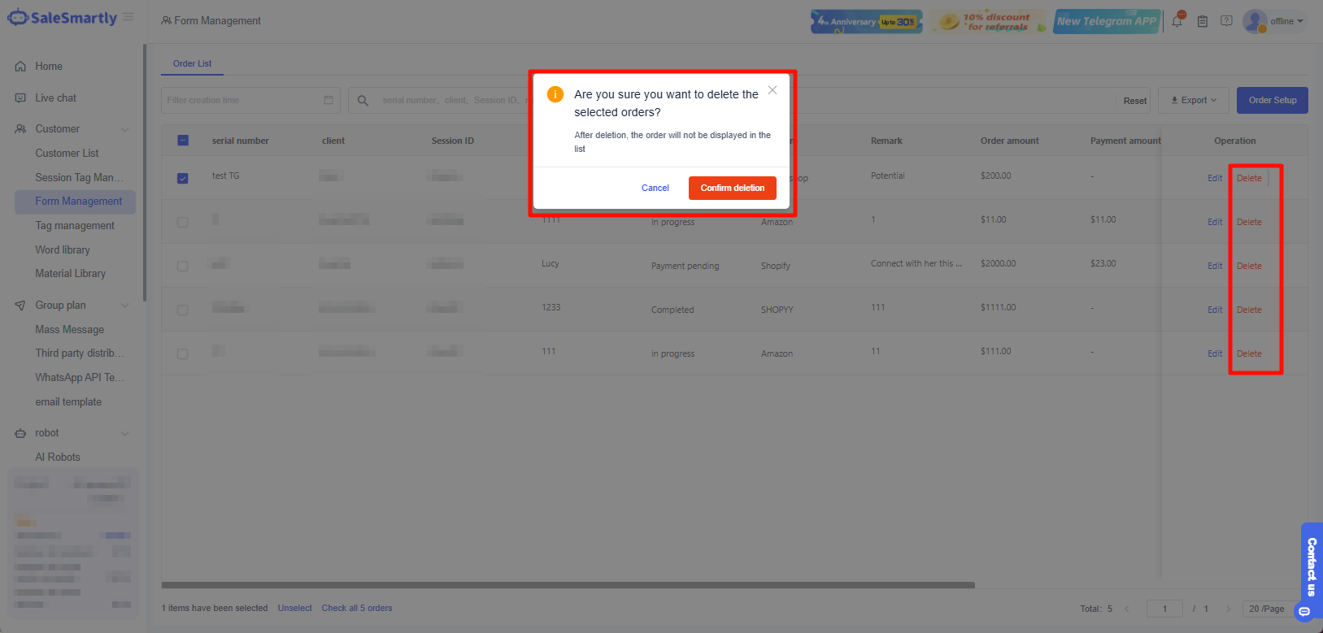Check the checkbox for $111.00 order row
Screen dimensions: 1323x633
pyautogui.click(x=183, y=353)
